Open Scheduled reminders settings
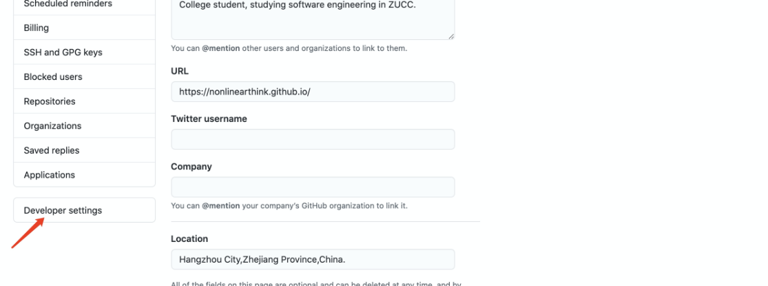 pyautogui.click(x=68, y=4)
